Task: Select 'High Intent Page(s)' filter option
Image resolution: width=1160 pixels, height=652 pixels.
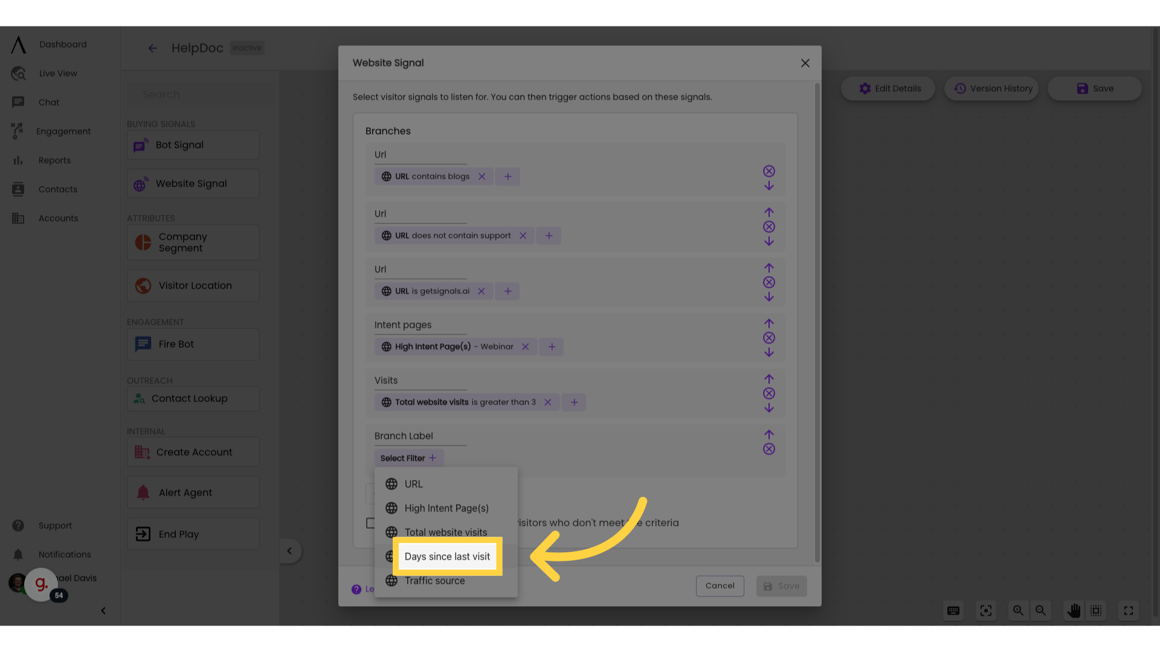Action: pyautogui.click(x=446, y=508)
